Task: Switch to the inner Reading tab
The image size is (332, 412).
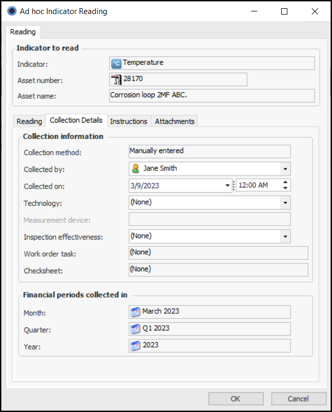Action: [x=29, y=122]
